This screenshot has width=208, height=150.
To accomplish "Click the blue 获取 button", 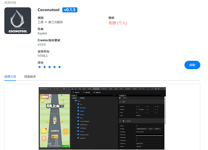I will 192,65.
